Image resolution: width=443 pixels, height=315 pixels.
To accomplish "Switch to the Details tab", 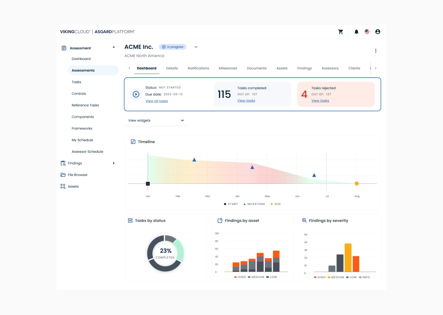I will pyautogui.click(x=172, y=68).
